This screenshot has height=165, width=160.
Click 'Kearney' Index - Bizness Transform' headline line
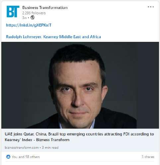click(x=37, y=140)
